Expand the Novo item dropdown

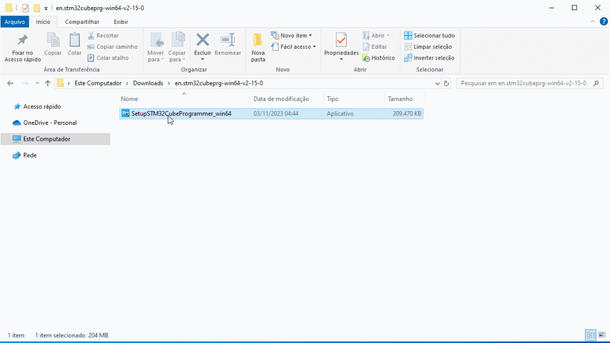292,35
